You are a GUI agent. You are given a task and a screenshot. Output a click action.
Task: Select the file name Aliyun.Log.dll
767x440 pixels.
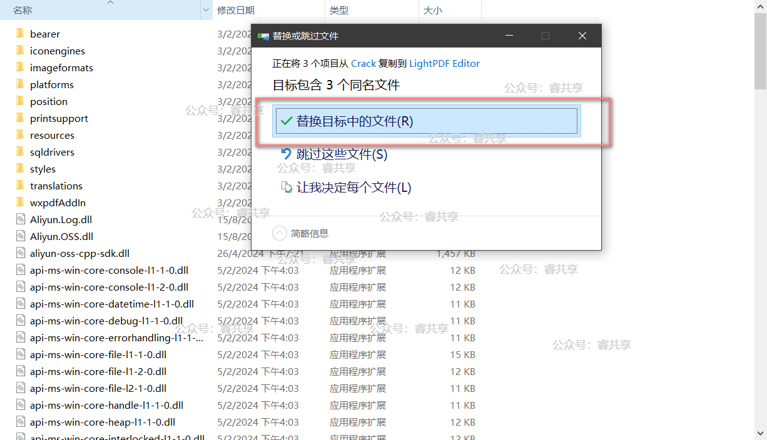click(x=61, y=219)
